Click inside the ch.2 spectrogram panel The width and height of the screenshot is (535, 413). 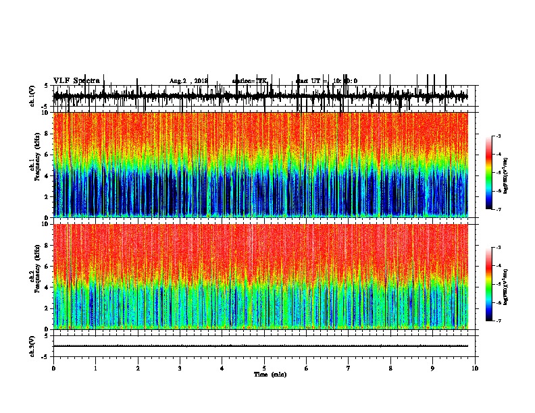pyautogui.click(x=261, y=277)
